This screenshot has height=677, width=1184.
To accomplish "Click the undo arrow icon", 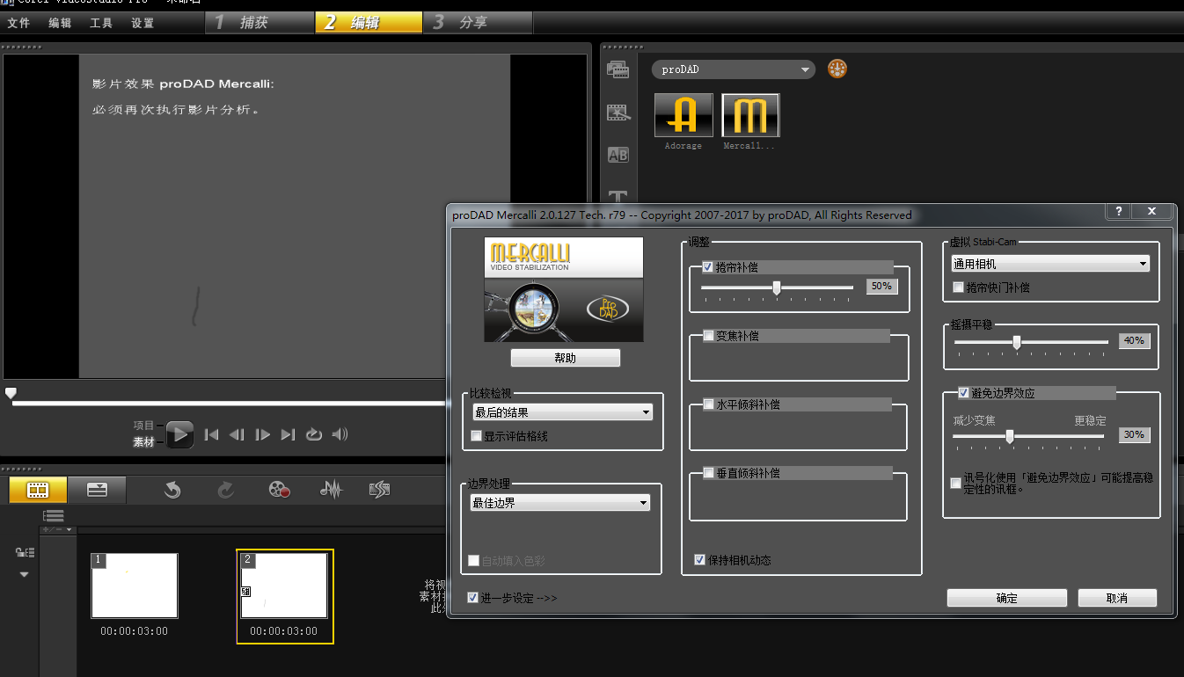I will click(x=172, y=490).
